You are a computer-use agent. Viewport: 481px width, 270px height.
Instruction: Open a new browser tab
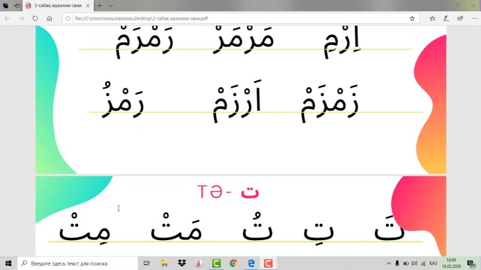coord(99,5)
